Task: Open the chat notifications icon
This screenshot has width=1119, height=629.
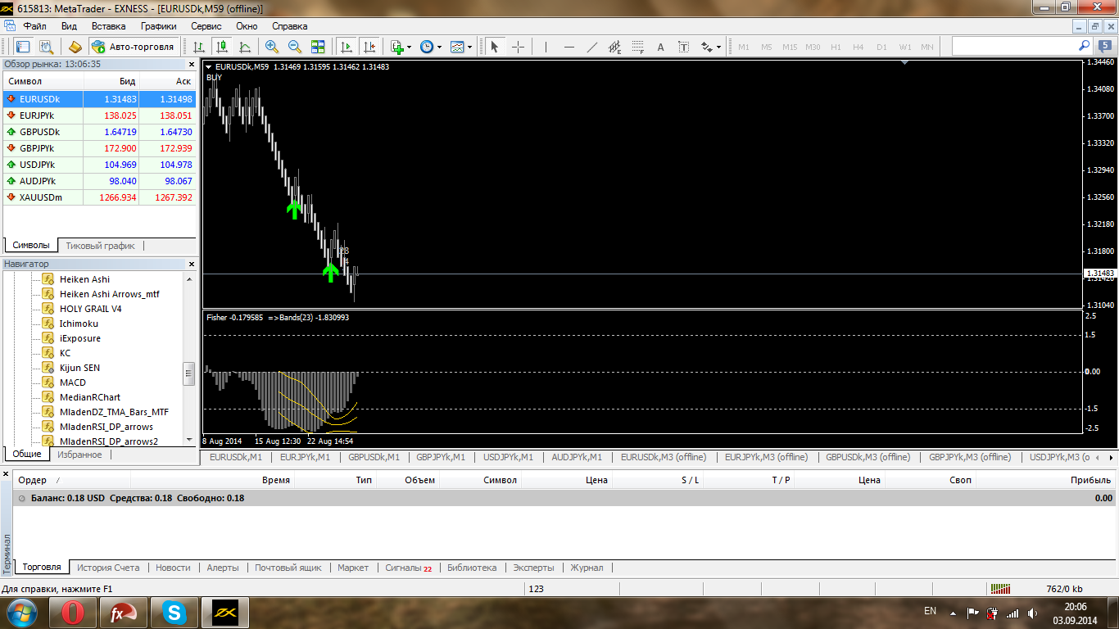Action: click(x=1104, y=47)
